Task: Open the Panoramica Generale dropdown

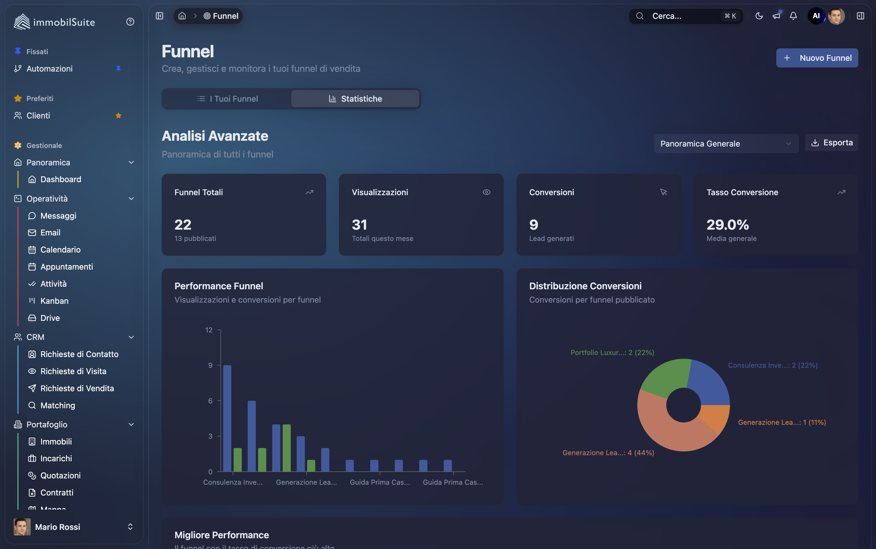Action: coord(726,143)
